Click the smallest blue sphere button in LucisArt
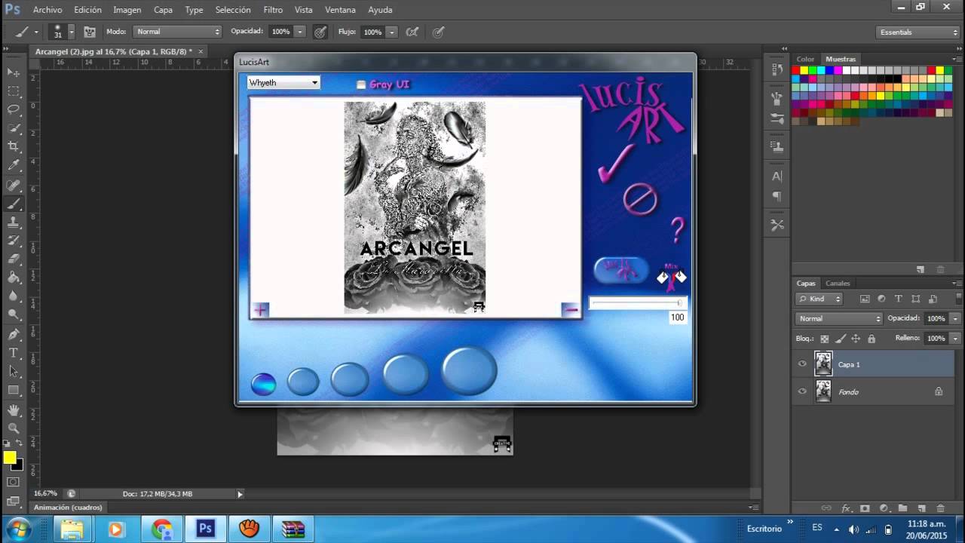 click(x=263, y=385)
